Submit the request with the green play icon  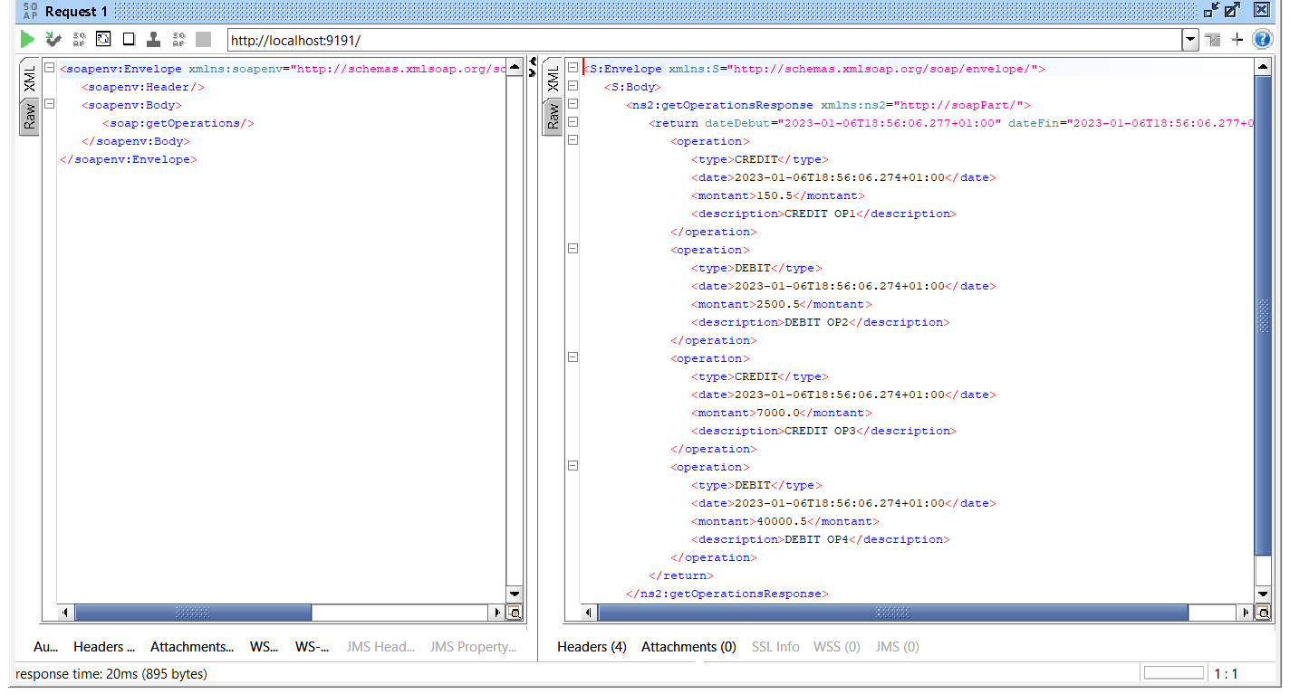(27, 39)
